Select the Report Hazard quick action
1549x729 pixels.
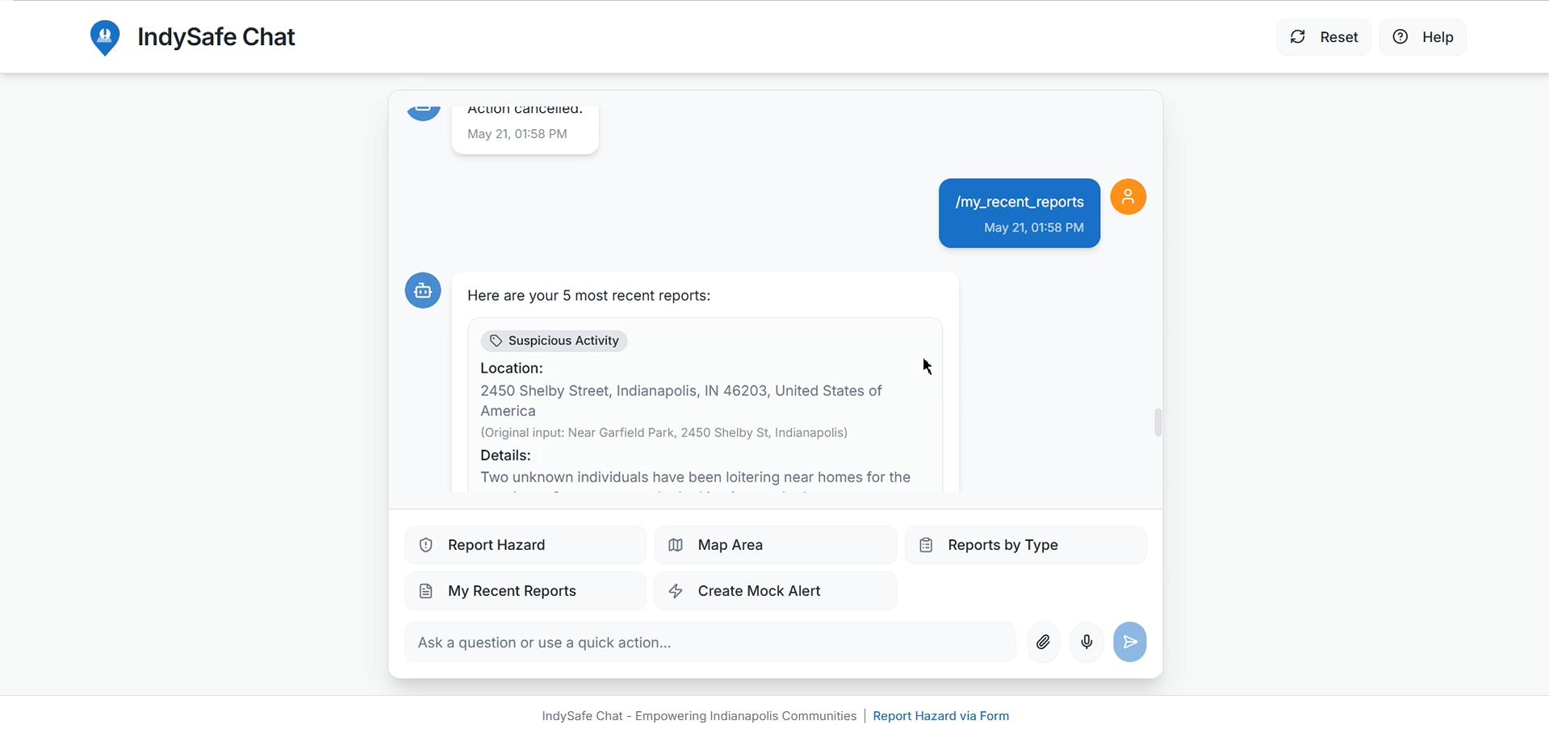525,545
